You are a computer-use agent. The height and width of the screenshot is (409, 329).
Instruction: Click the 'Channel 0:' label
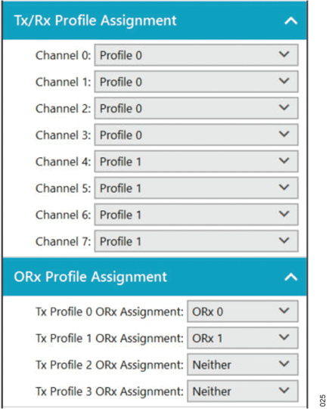point(63,55)
